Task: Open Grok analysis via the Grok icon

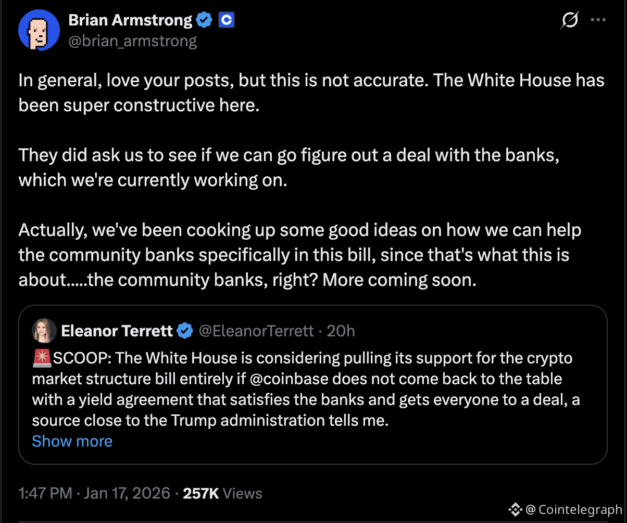Action: [569, 20]
